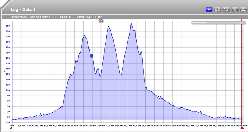This screenshot has width=248, height=132.
Task: Click the 51,0 km label on distance axis
Action: pyautogui.click(x=145, y=126)
